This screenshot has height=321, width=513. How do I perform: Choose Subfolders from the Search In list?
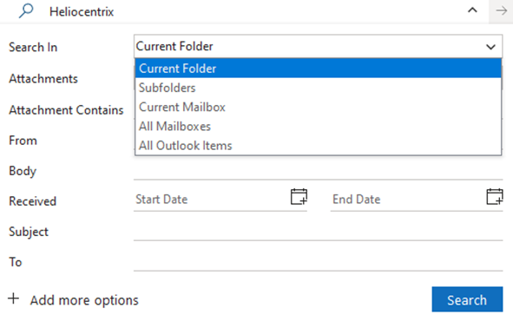coord(318,88)
